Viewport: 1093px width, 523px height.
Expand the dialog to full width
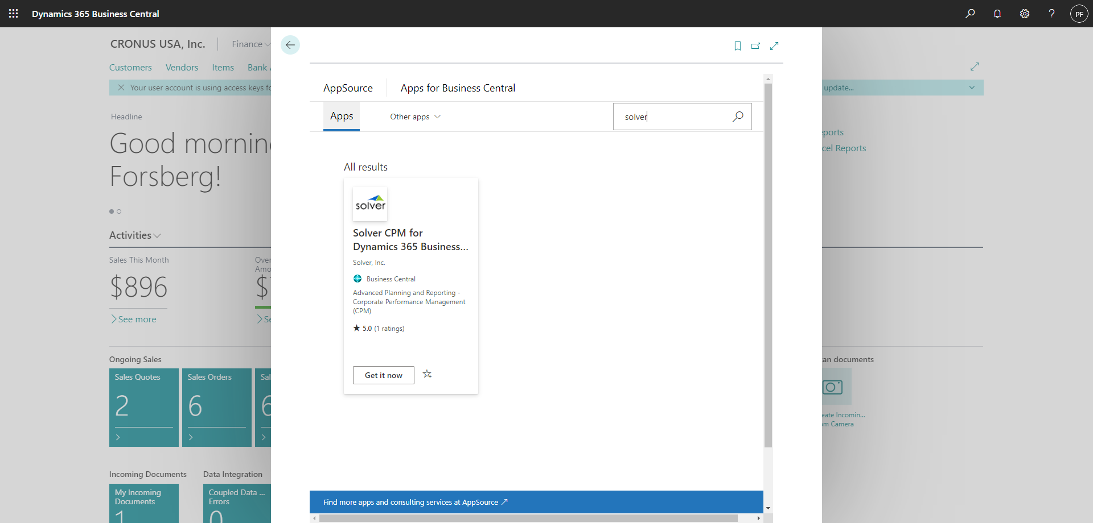click(x=774, y=46)
